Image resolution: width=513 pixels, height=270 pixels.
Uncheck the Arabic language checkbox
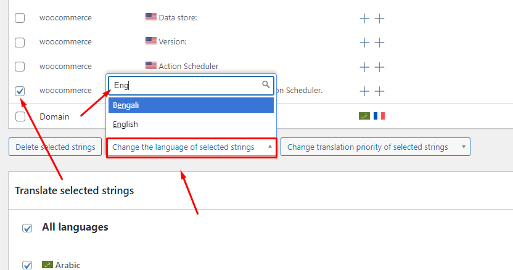[x=27, y=264]
